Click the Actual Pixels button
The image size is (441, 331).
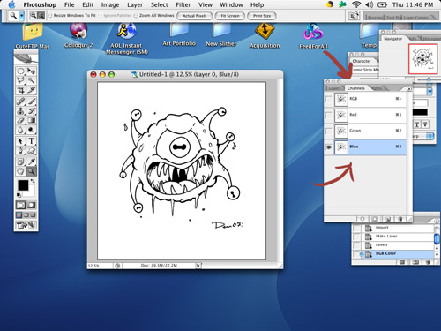point(195,16)
